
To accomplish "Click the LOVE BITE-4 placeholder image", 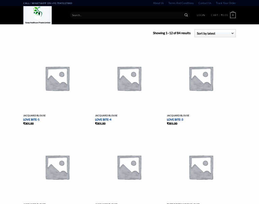I will coord(129,79).
